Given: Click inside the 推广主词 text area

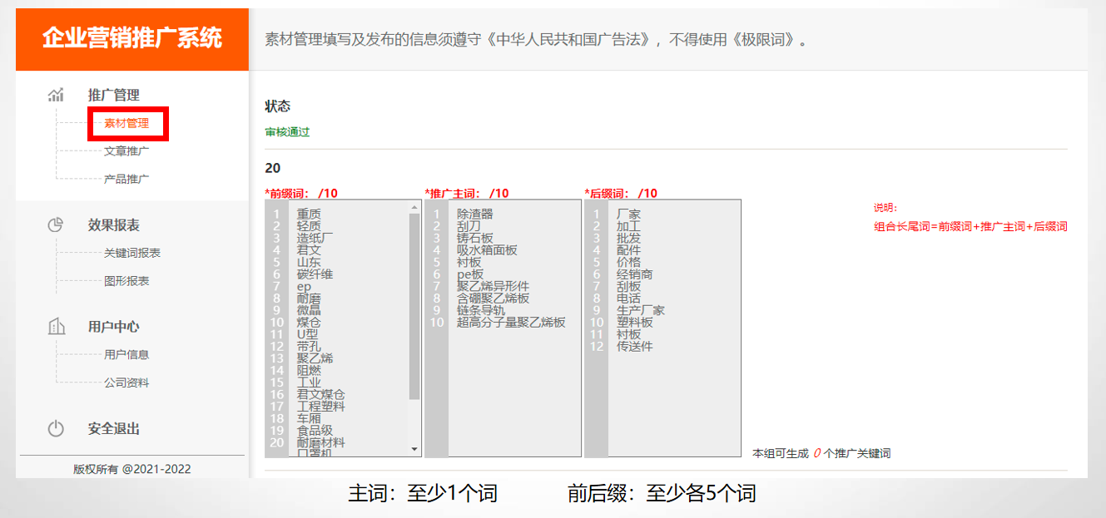Looking at the screenshot, I should tap(513, 382).
